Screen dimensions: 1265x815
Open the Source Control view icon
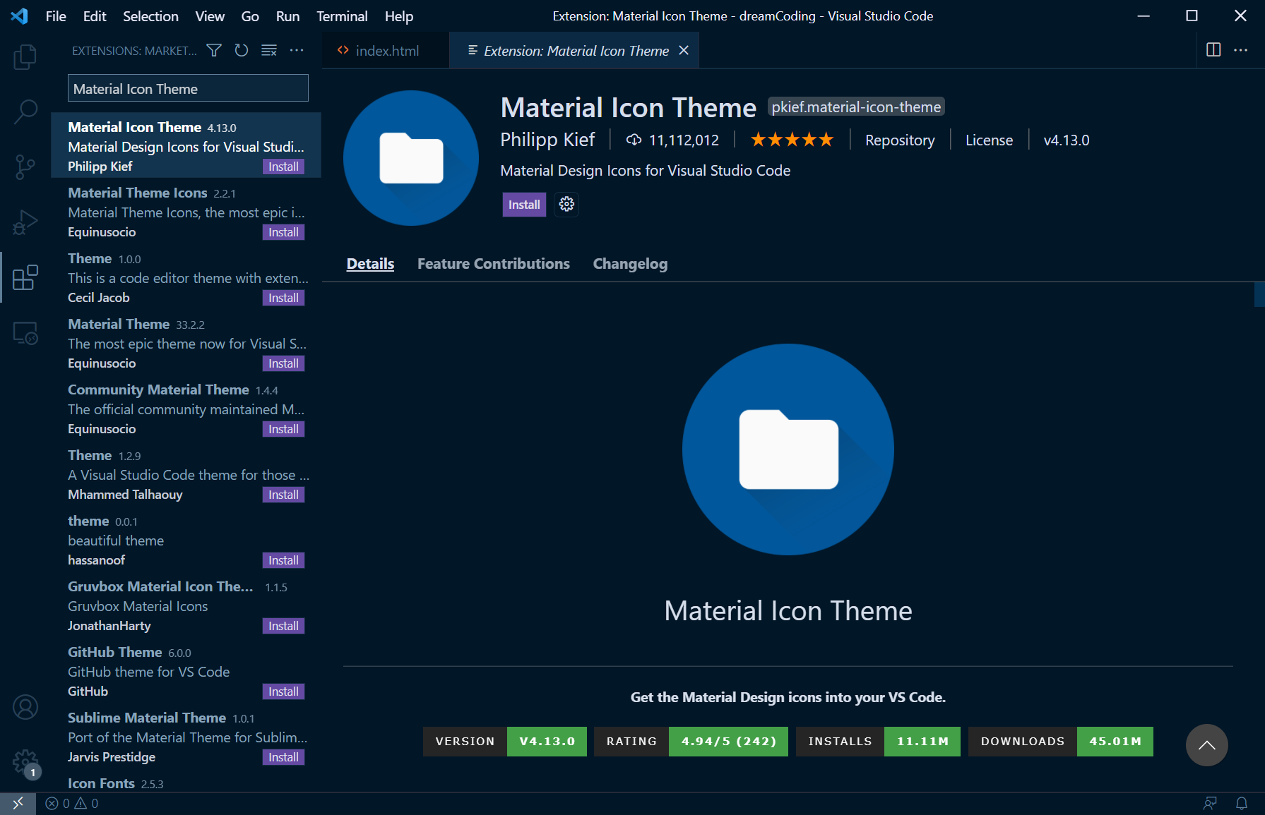tap(25, 167)
